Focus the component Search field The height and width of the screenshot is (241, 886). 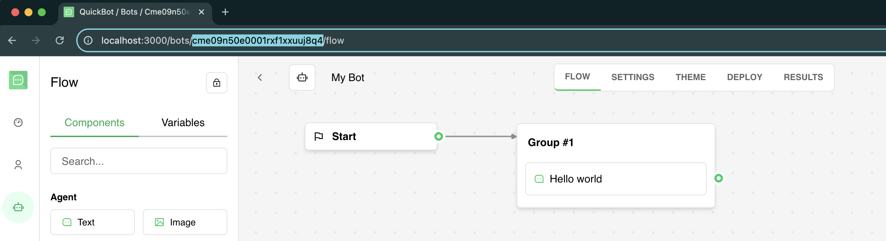pyautogui.click(x=138, y=161)
